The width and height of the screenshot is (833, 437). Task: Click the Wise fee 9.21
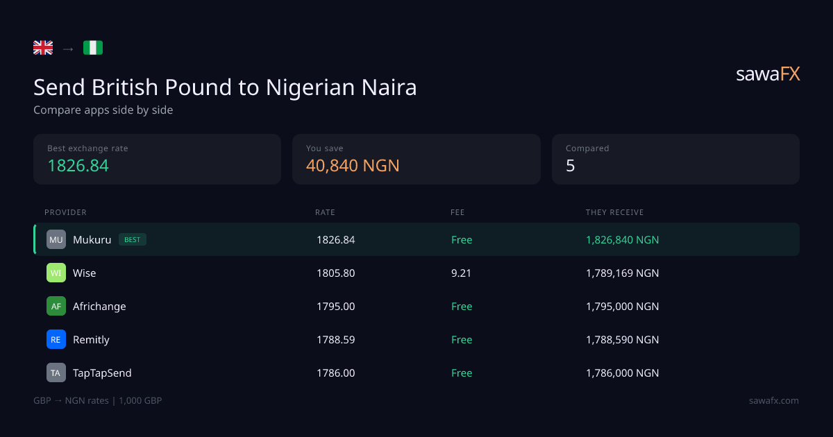pyautogui.click(x=461, y=273)
